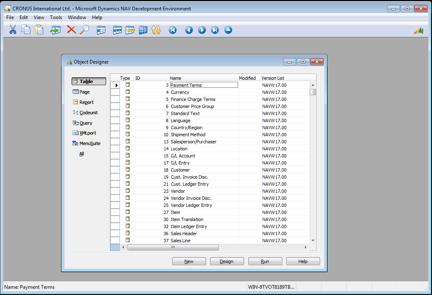Image resolution: width=432 pixels, height=295 pixels.
Task: Click the table type icon for Language row
Action: coord(128,120)
